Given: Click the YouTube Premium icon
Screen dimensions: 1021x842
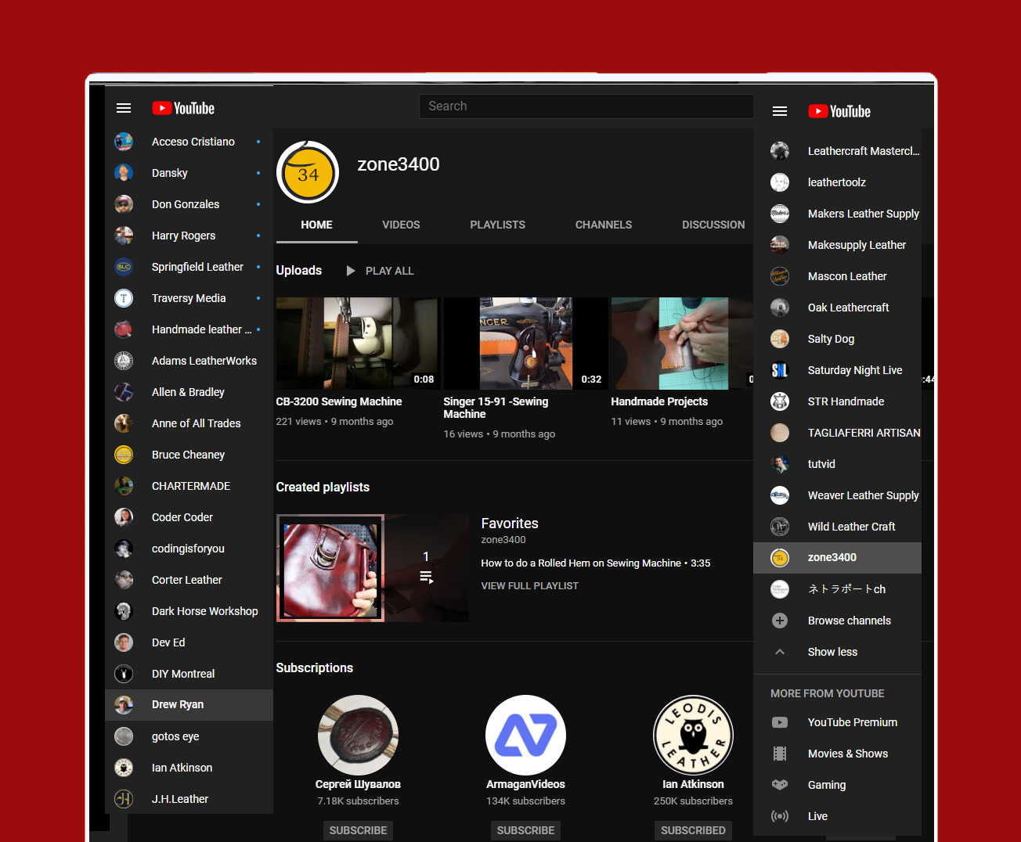Looking at the screenshot, I should [x=780, y=722].
